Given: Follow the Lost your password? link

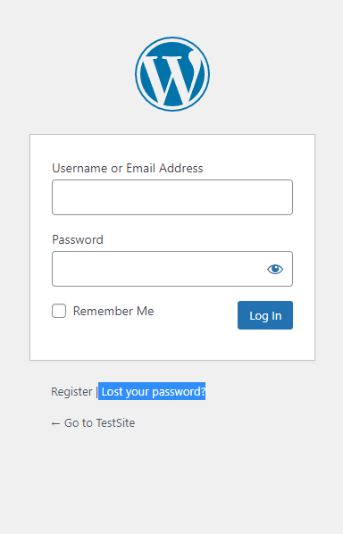Looking at the screenshot, I should pos(152,391).
